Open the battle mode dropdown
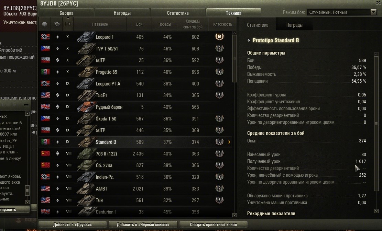This screenshot has height=231, width=382. point(342,12)
